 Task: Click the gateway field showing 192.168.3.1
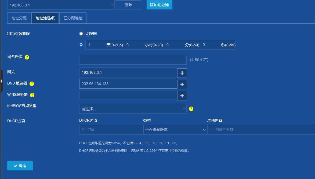tap(128, 72)
